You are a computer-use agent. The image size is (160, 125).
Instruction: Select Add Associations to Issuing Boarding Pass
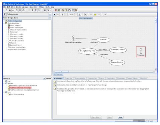(24, 90)
